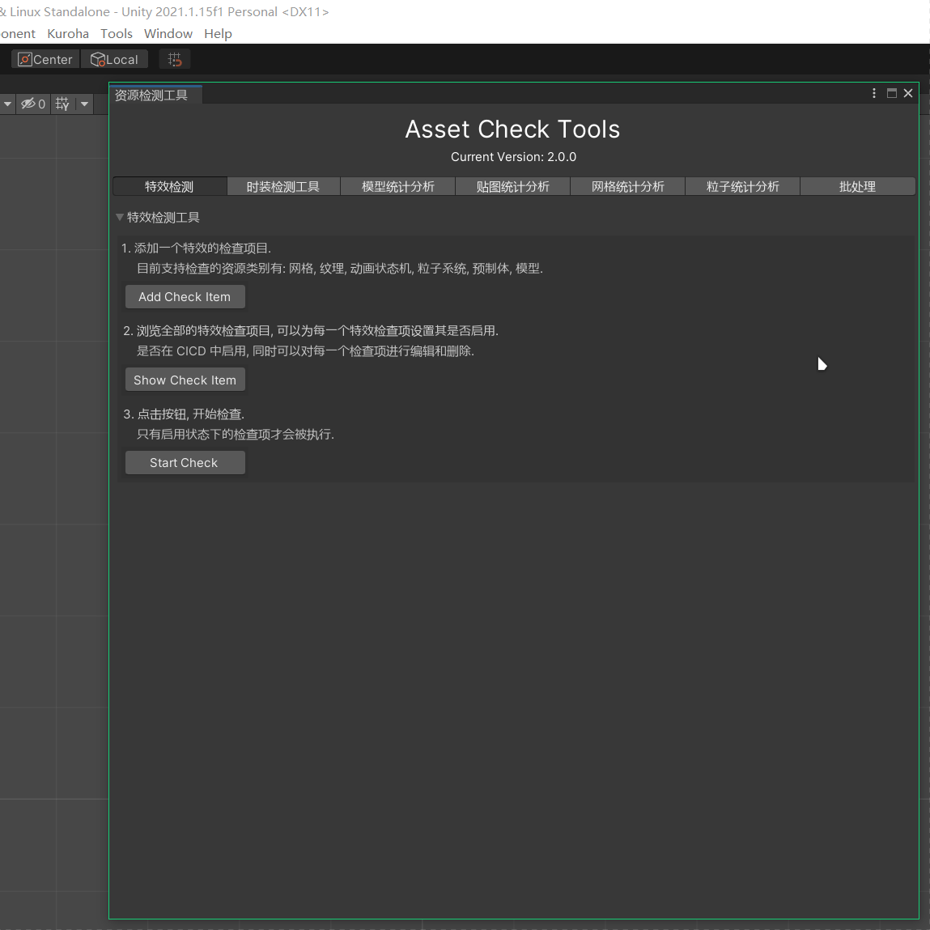The width and height of the screenshot is (930, 930).
Task: Click the crossed-eye hidden objects icon
Action: (27, 104)
